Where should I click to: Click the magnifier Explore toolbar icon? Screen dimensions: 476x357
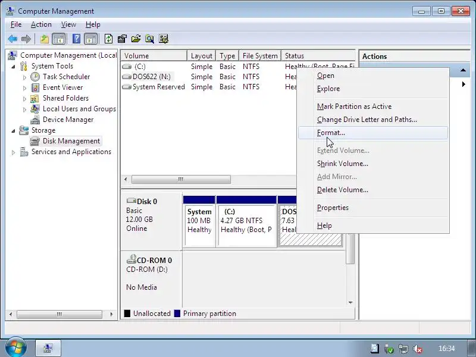[x=149, y=39]
